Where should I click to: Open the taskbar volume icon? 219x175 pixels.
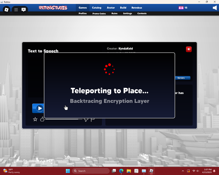[x=198, y=171]
